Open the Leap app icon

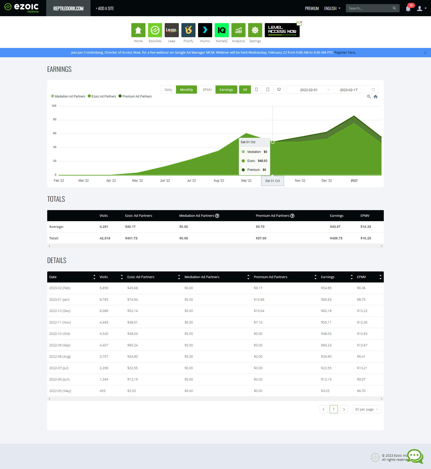click(x=172, y=30)
